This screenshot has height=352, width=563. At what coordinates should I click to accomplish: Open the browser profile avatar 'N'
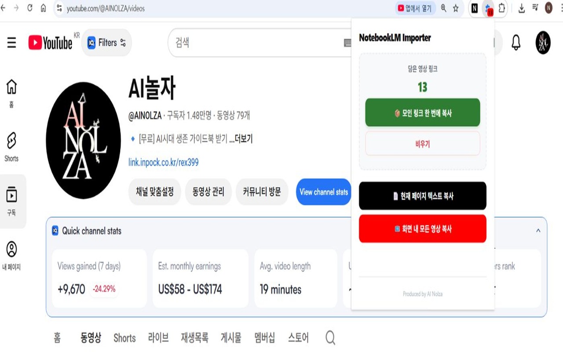tap(548, 7)
